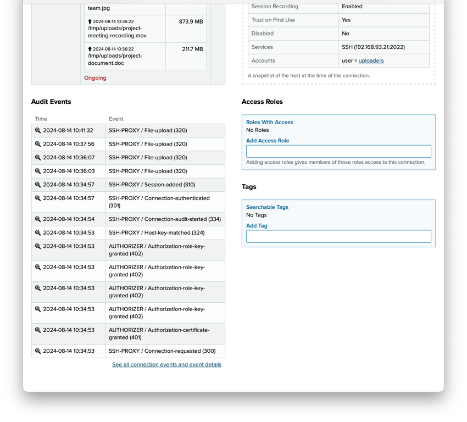This screenshot has width=467, height=422.
Task: Open details icon for 10:36:07 File-upload event
Action: 38,158
